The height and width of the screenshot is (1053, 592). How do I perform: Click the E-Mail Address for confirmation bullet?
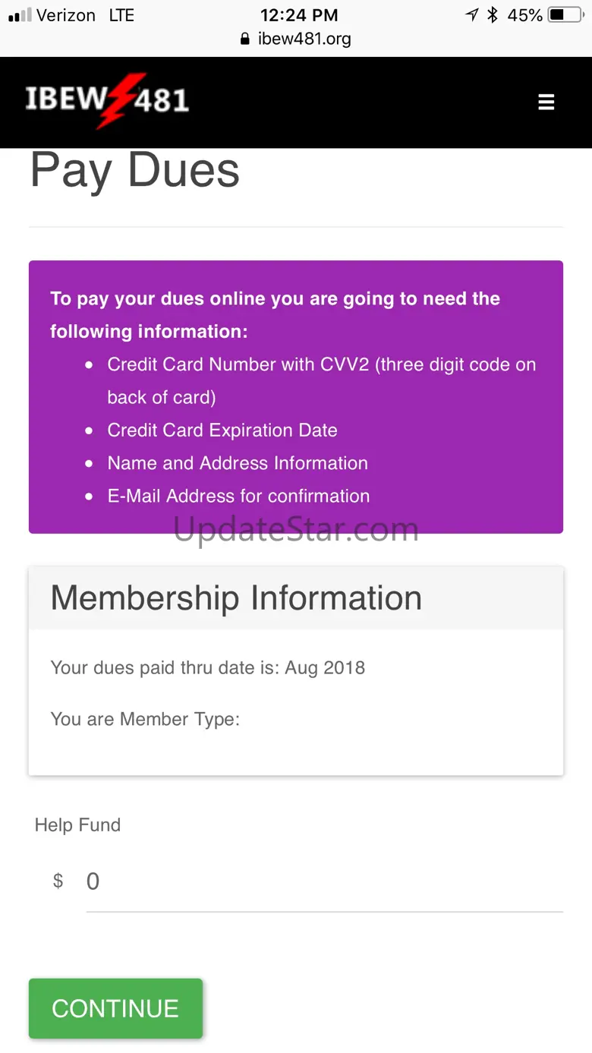click(238, 497)
